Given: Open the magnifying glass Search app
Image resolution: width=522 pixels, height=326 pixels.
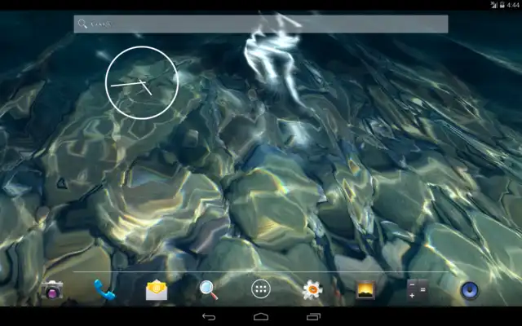Looking at the screenshot, I should (209, 290).
